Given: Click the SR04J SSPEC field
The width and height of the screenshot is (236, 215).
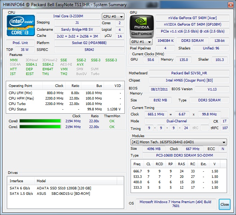Looking at the screenshot, I should click(x=89, y=49).
